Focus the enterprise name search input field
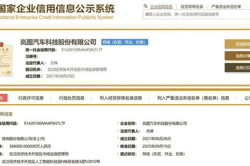Screen dimensions: 250x166 point(196,15)
